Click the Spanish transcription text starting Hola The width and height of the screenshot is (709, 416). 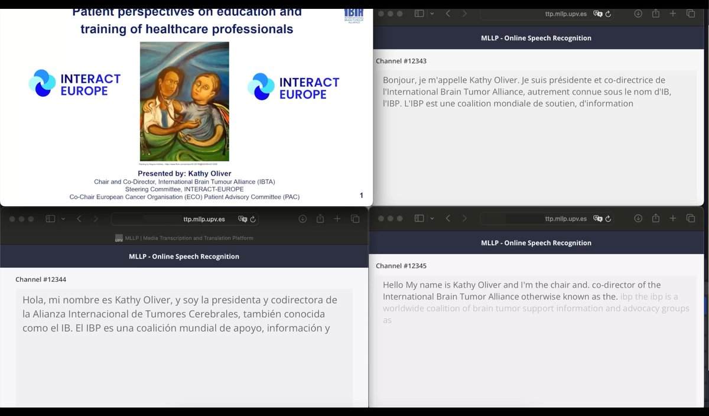[180, 314]
